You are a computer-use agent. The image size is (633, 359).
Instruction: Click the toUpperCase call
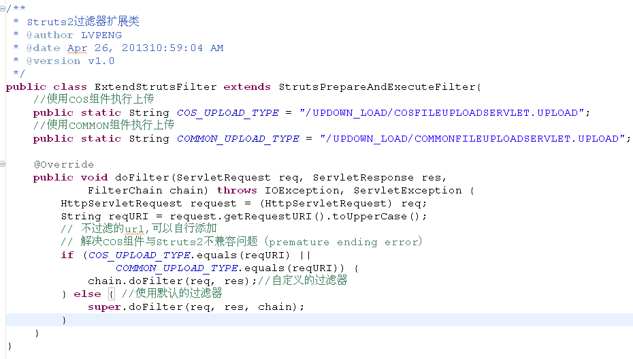(376, 216)
